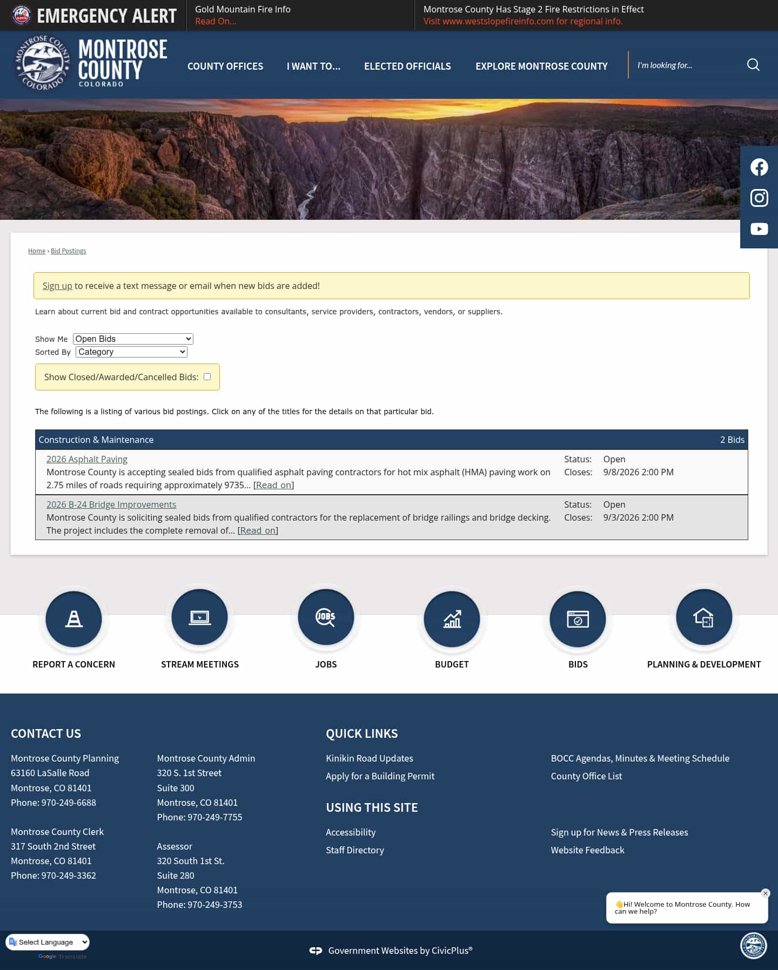This screenshot has width=778, height=970.
Task: Open the Accessibility link
Action: click(351, 832)
